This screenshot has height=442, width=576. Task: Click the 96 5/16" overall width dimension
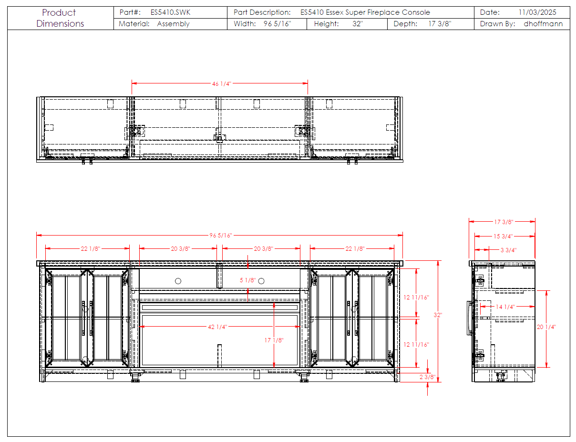click(x=220, y=235)
